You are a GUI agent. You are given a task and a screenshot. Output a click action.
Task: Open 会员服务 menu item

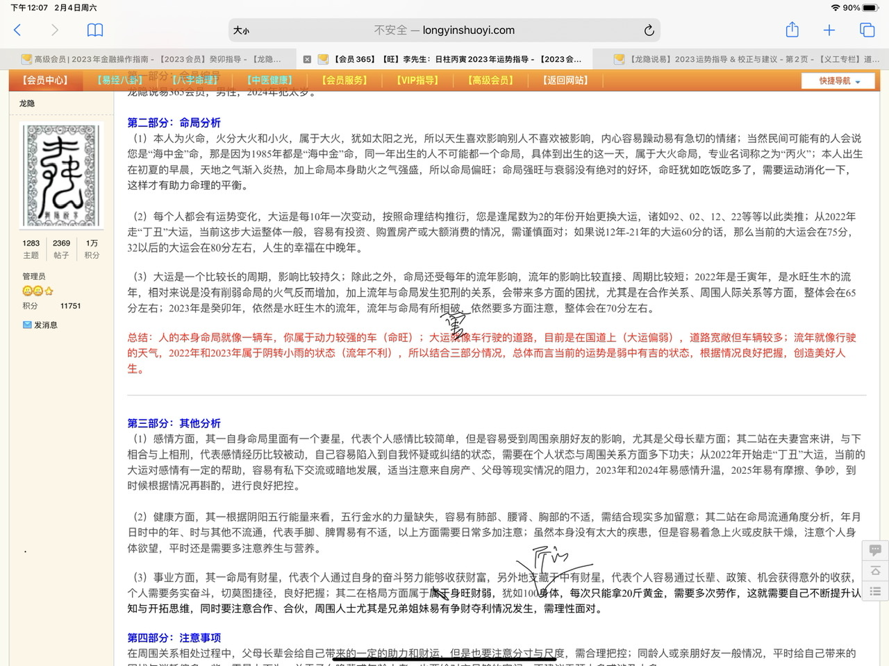[x=344, y=80]
